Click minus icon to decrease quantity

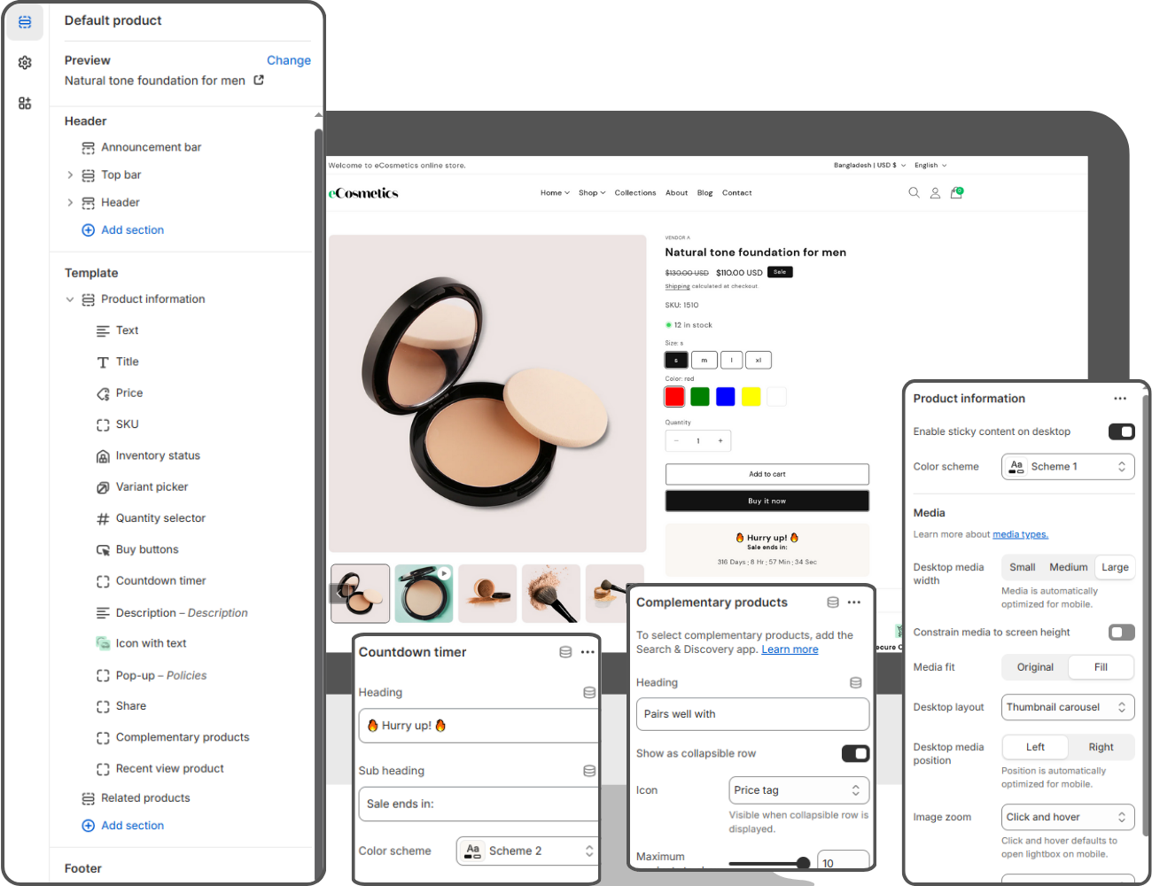(x=676, y=440)
